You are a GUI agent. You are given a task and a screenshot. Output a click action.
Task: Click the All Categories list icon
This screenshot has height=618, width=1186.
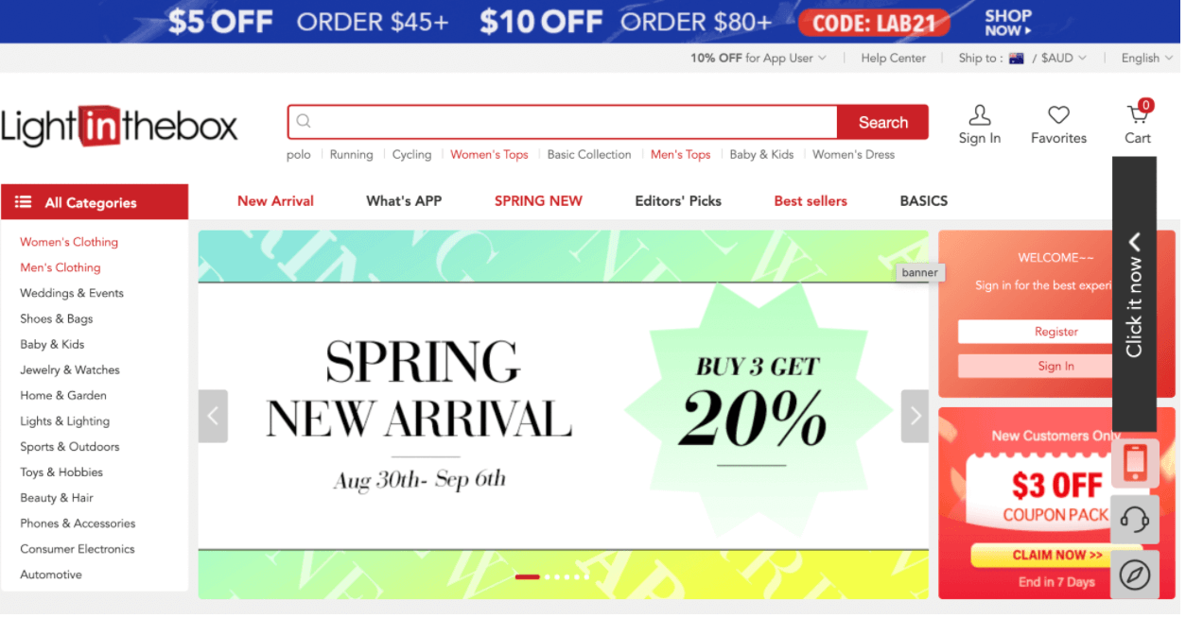[23, 203]
